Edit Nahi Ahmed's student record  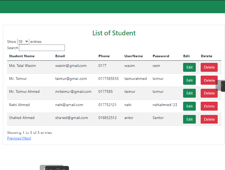pos(189,106)
